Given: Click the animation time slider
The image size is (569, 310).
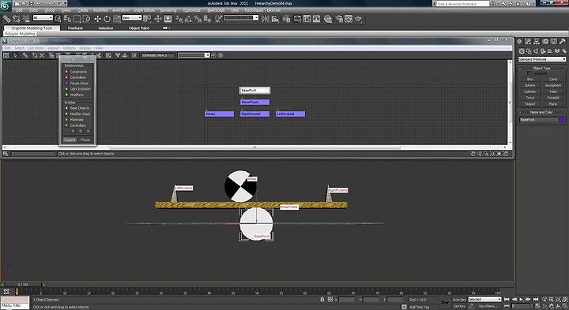Looking at the screenshot, I should pyautogui.click(x=23, y=285).
